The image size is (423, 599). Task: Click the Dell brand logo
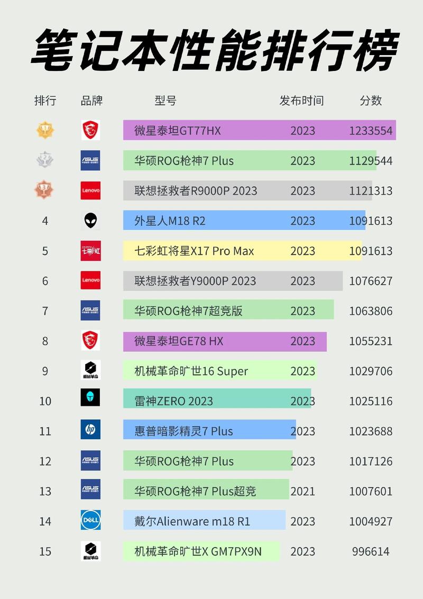90,520
